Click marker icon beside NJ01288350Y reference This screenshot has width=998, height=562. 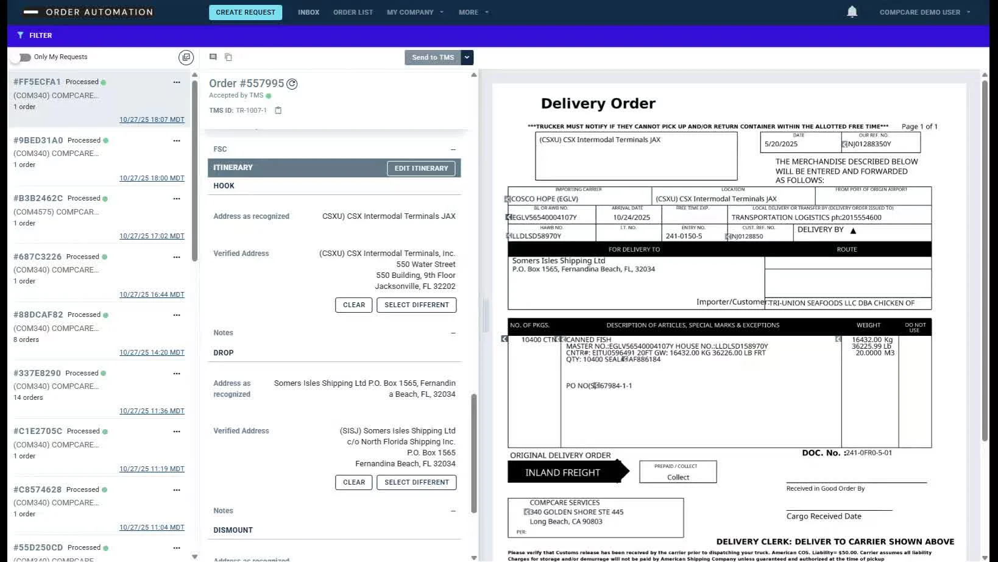tap(844, 144)
